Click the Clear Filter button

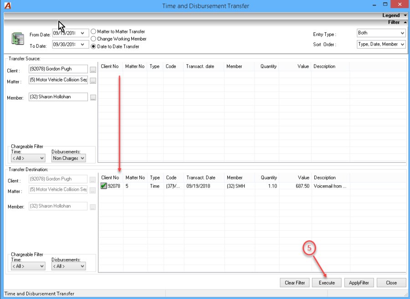coord(295,283)
